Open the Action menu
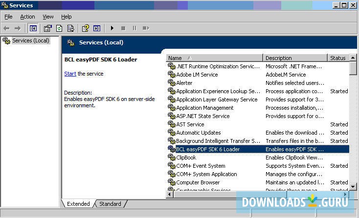This screenshot has width=359, height=218. click(27, 17)
